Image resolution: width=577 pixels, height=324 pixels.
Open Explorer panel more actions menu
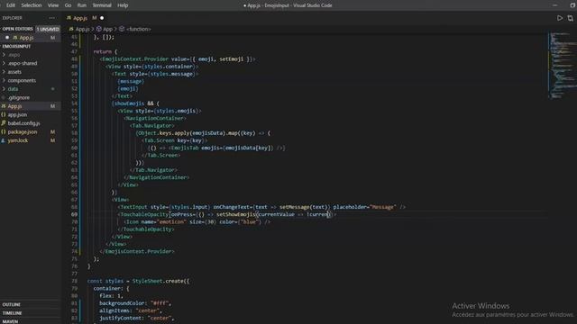click(x=52, y=18)
